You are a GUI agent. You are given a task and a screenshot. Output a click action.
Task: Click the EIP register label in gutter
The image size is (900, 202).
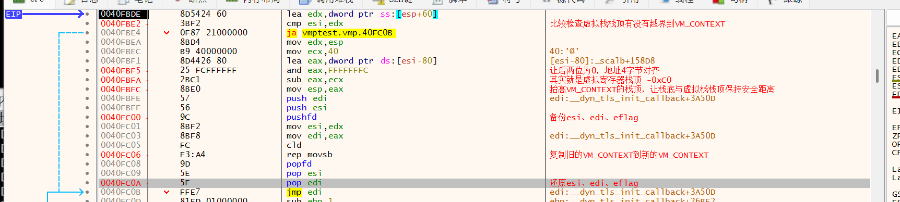[14, 14]
